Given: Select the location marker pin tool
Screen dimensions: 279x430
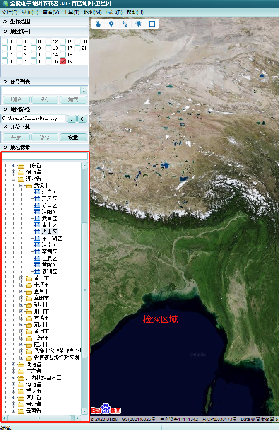Looking at the screenshot, I should [111, 24].
